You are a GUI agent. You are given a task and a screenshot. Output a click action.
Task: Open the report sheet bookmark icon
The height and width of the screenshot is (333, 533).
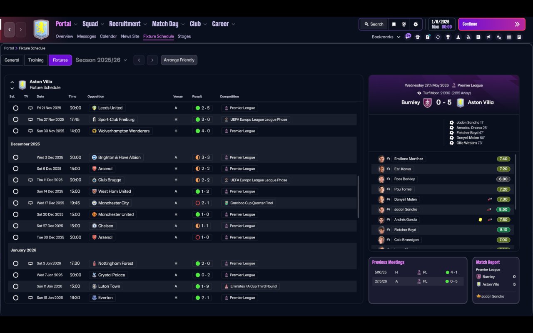pos(478,37)
